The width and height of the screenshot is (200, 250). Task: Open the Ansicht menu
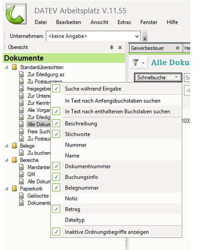coord(99,22)
